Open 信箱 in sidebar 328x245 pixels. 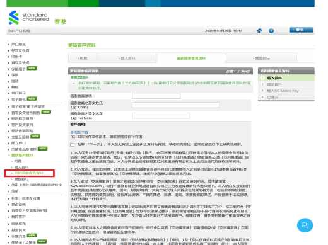[x=15, y=191]
